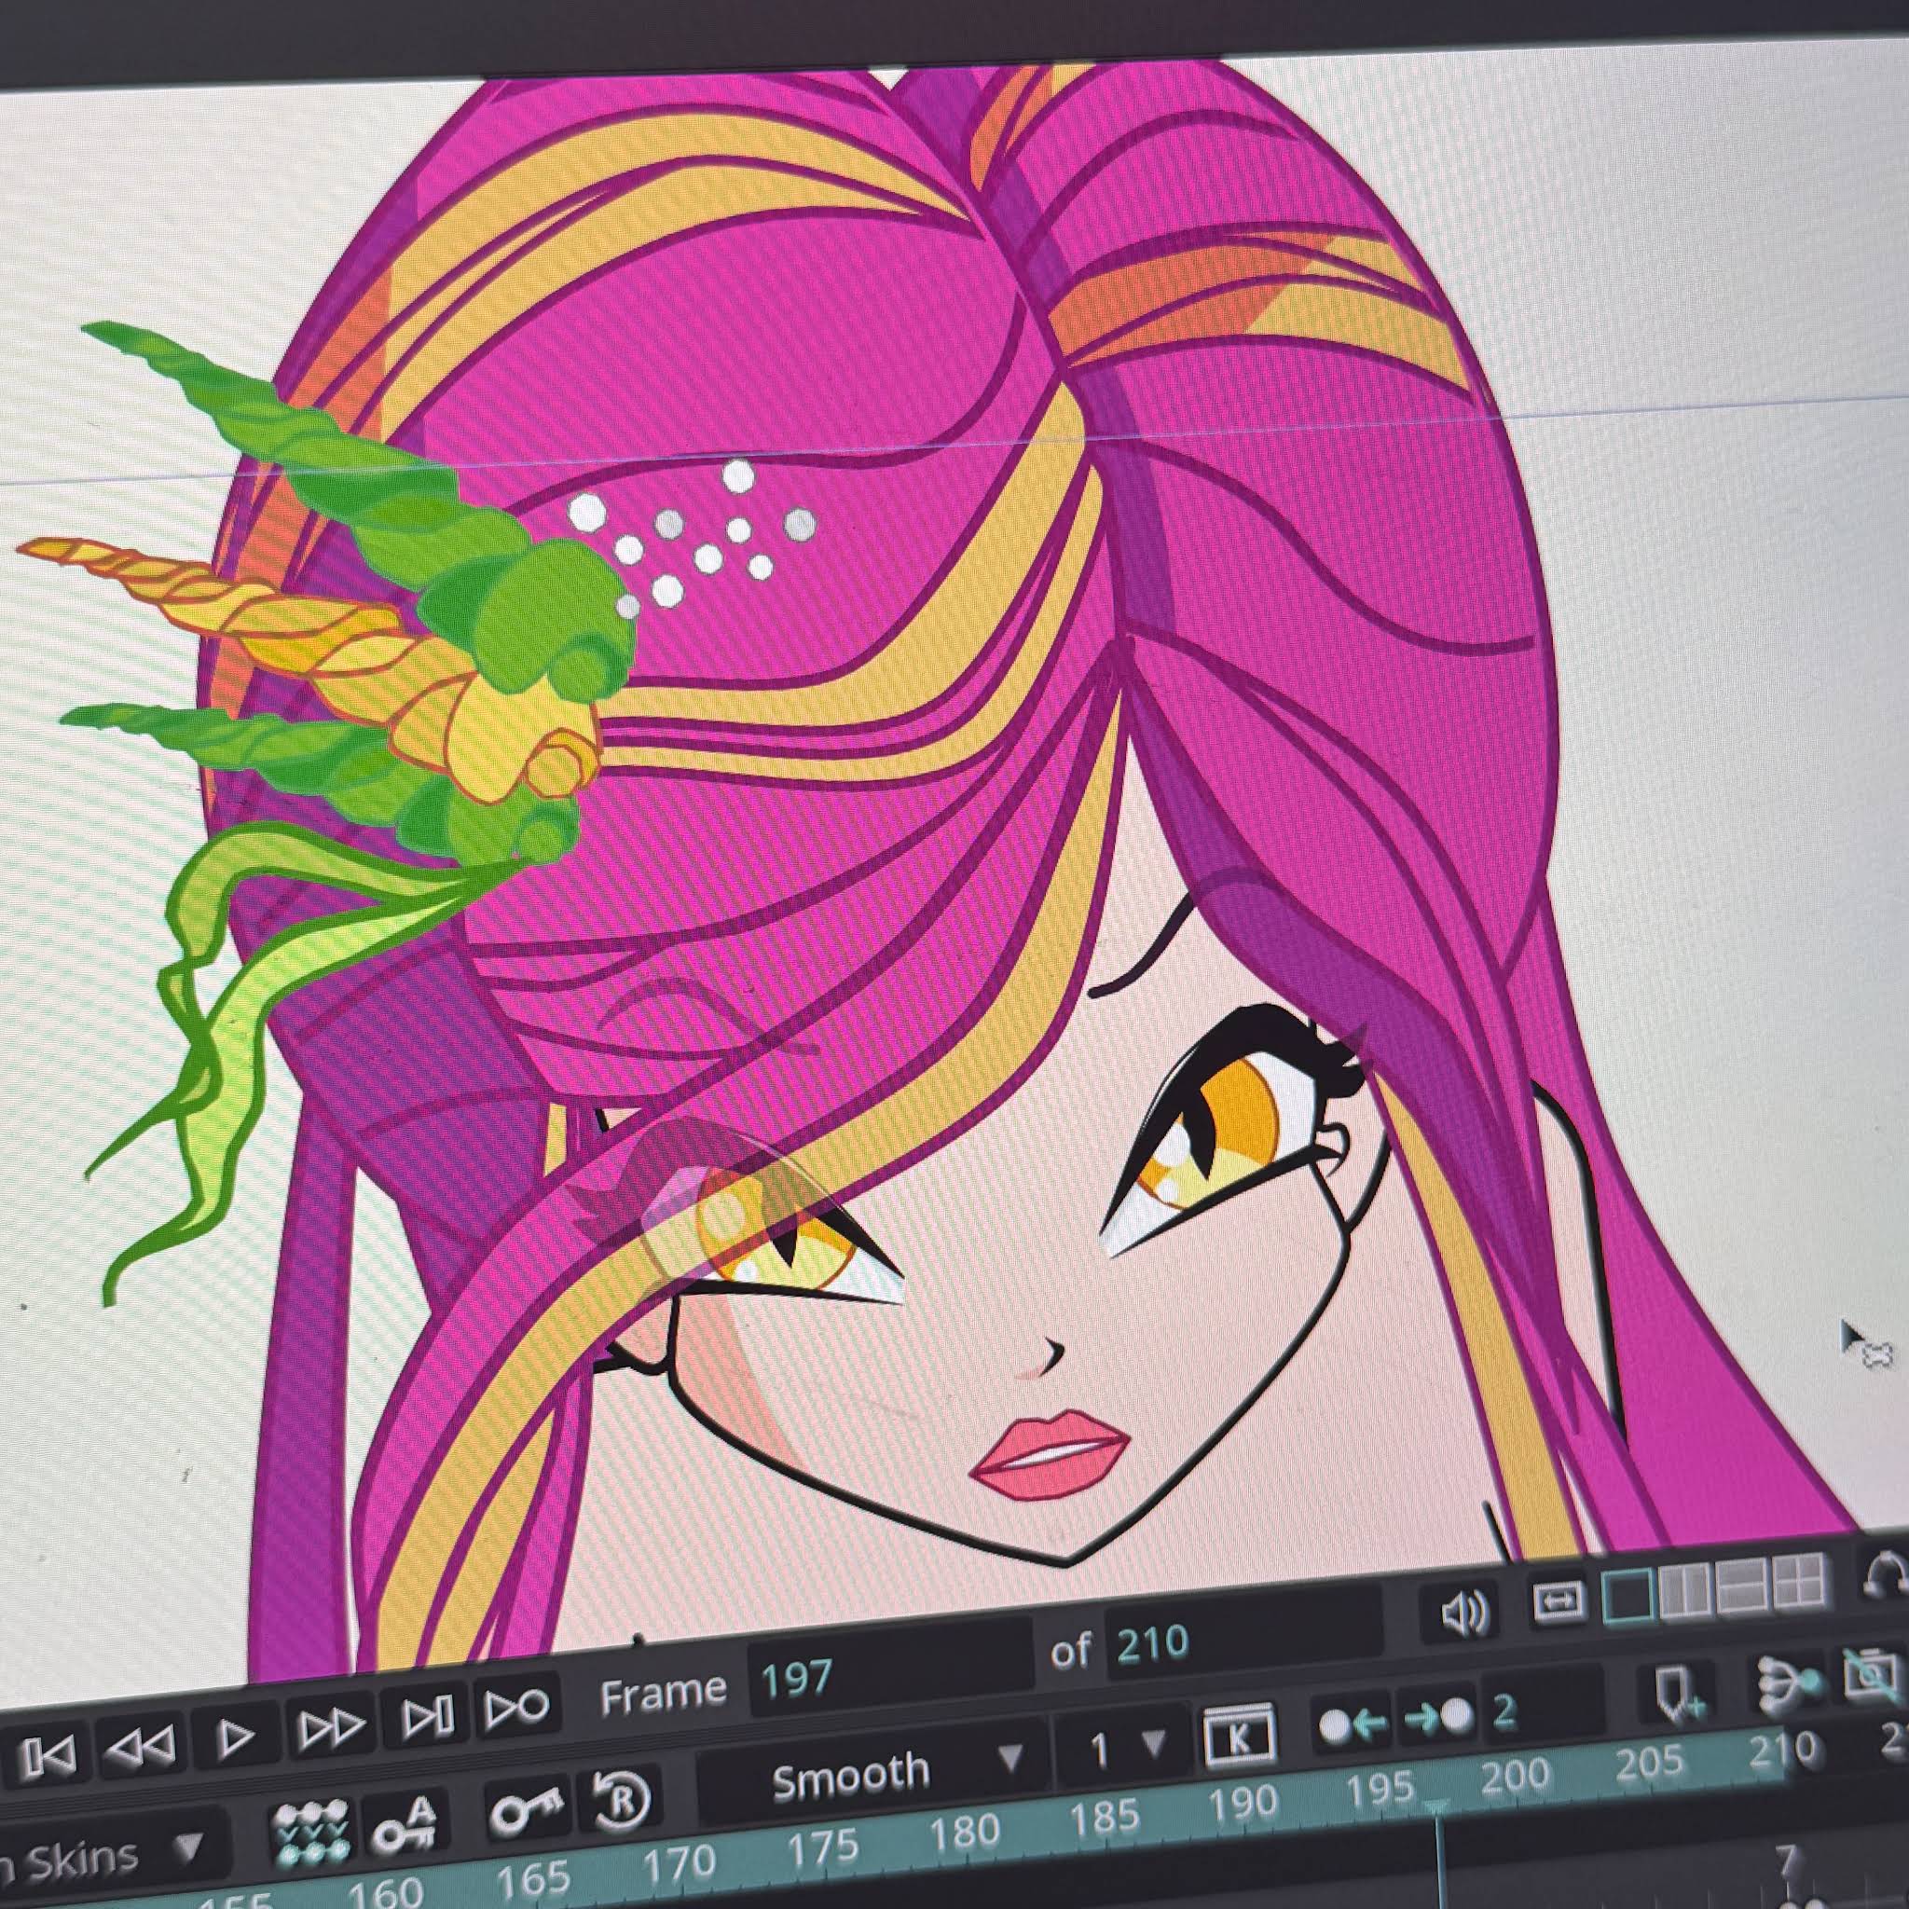Rewind animation to the first frame
This screenshot has width=1909, height=1909.
pos(49,1755)
